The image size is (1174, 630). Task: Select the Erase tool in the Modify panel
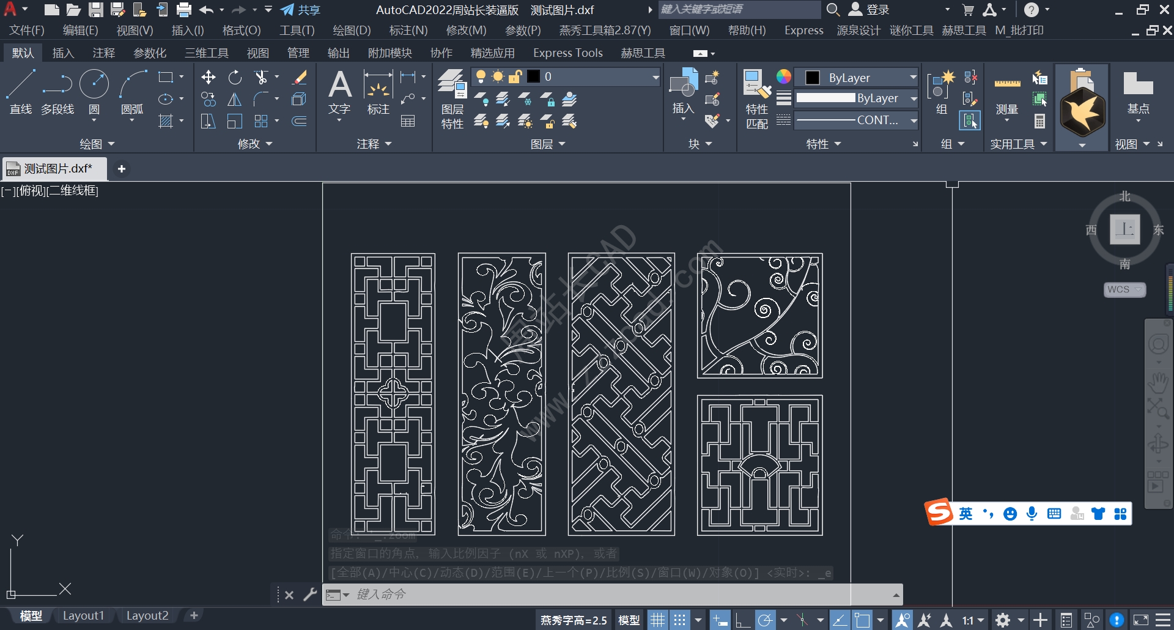click(x=299, y=77)
